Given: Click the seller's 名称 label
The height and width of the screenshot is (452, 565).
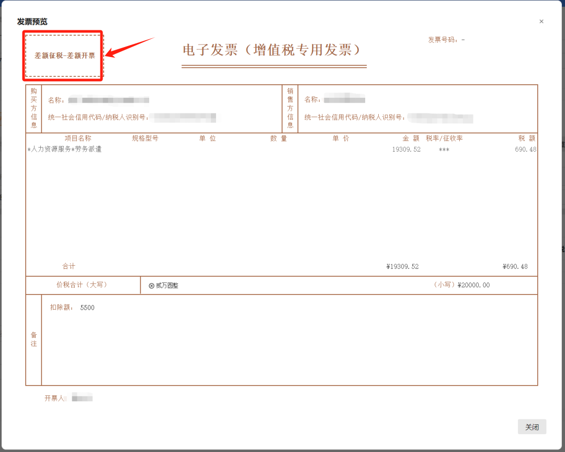Looking at the screenshot, I should pyautogui.click(x=312, y=99).
